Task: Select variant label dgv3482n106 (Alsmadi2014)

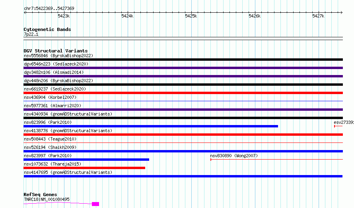Action: pos(54,72)
